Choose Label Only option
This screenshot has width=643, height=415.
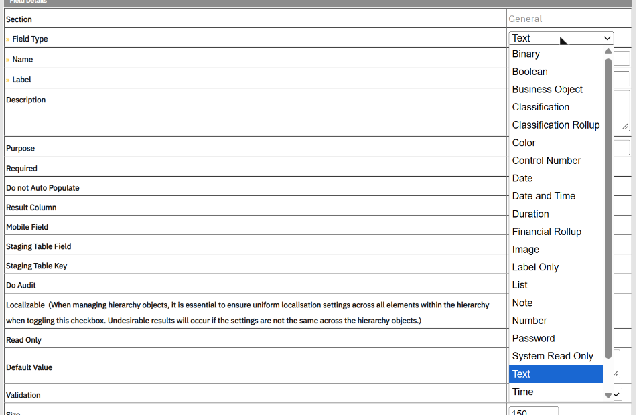coord(556,268)
